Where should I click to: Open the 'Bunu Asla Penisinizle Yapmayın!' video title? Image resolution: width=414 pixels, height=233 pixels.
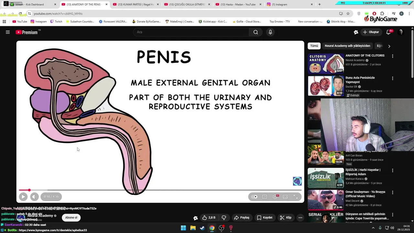pyautogui.click(x=360, y=80)
